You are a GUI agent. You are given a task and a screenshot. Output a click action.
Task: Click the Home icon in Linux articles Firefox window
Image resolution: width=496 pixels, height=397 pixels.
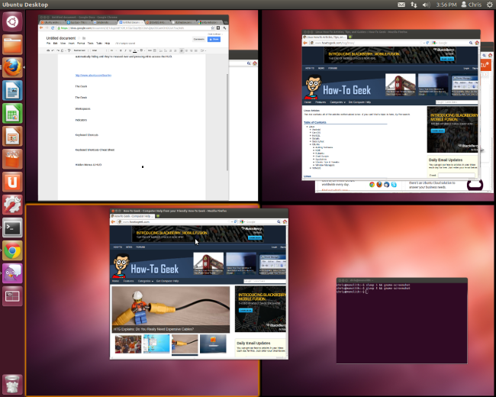477,43
